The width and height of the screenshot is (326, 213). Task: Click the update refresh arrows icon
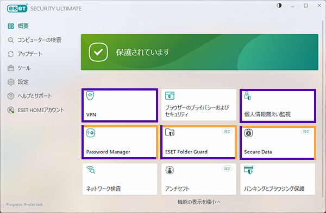click(11, 54)
